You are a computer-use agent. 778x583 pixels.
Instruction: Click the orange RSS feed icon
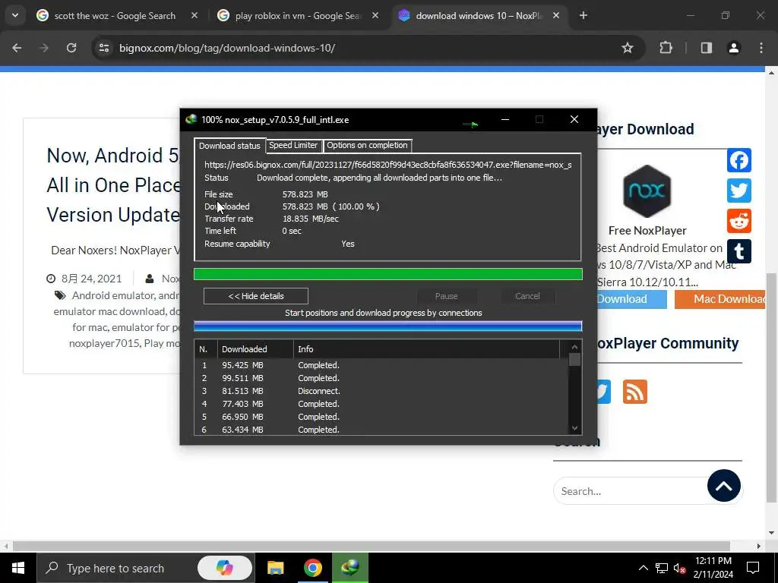(x=635, y=392)
